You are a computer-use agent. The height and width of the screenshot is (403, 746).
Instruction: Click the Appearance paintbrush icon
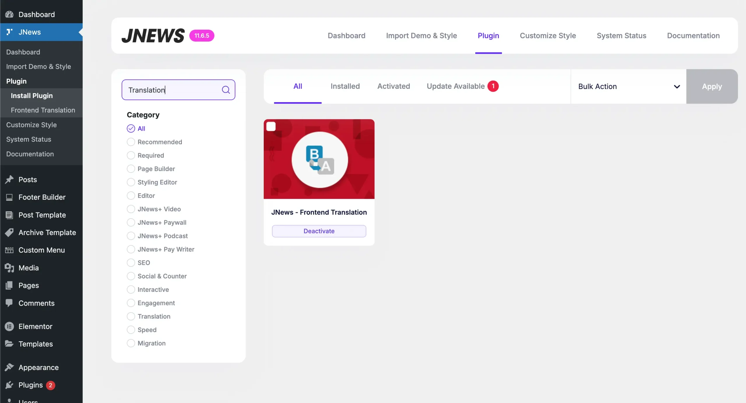tap(9, 367)
